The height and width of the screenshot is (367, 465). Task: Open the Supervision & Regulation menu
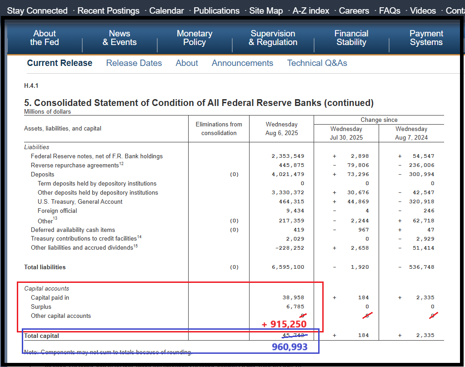pos(273,38)
